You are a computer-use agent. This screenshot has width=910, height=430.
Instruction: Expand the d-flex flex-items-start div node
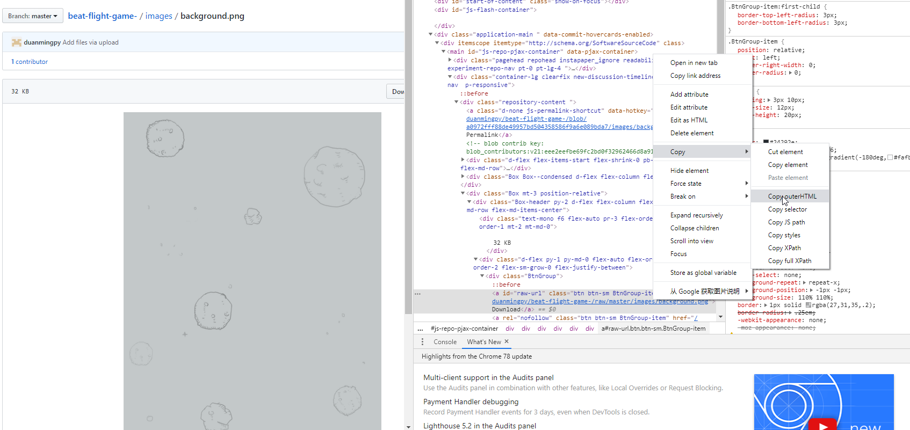point(463,160)
